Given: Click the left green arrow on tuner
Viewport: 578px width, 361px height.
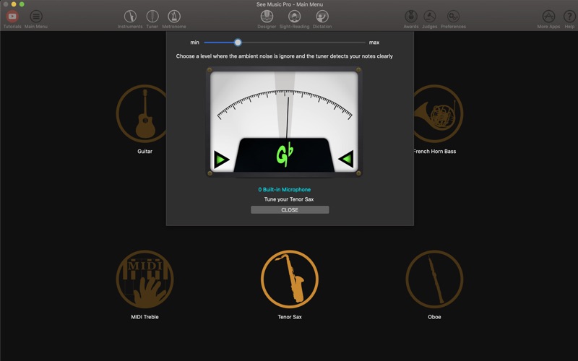Looking at the screenshot, I should (222, 159).
